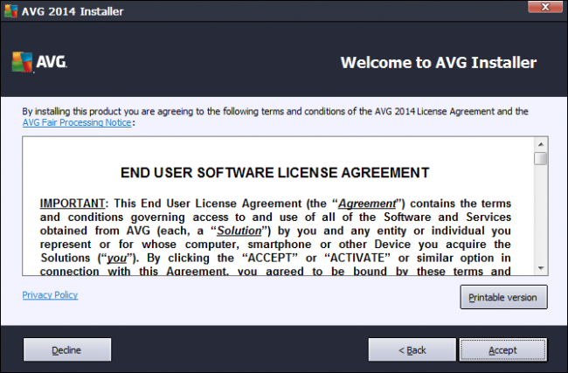Click the Welcome to AVG Installer heading

(438, 63)
